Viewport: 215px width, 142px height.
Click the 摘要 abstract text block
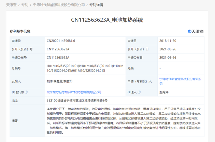(x=125, y=121)
